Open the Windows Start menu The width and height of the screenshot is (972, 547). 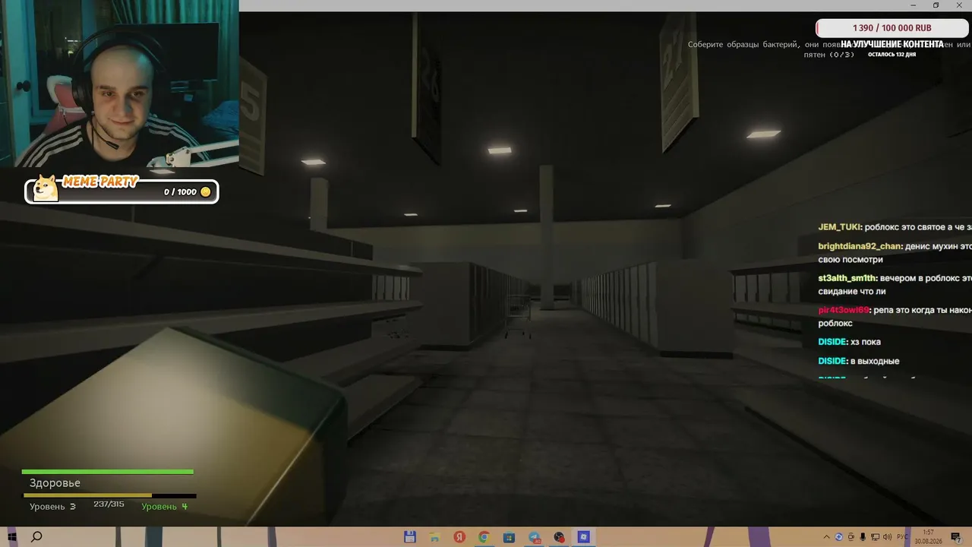[x=12, y=537]
